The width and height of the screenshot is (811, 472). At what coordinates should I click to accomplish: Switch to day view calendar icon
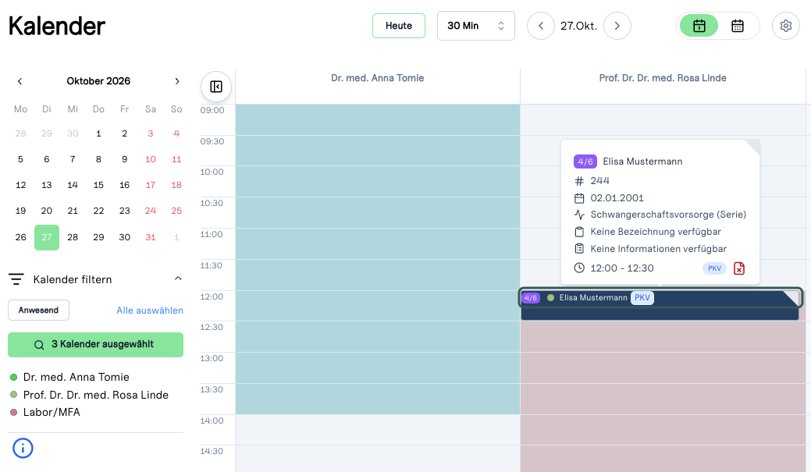(x=699, y=26)
